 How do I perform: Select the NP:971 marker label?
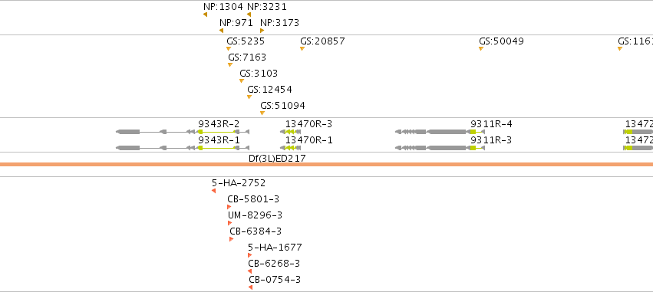236,23
